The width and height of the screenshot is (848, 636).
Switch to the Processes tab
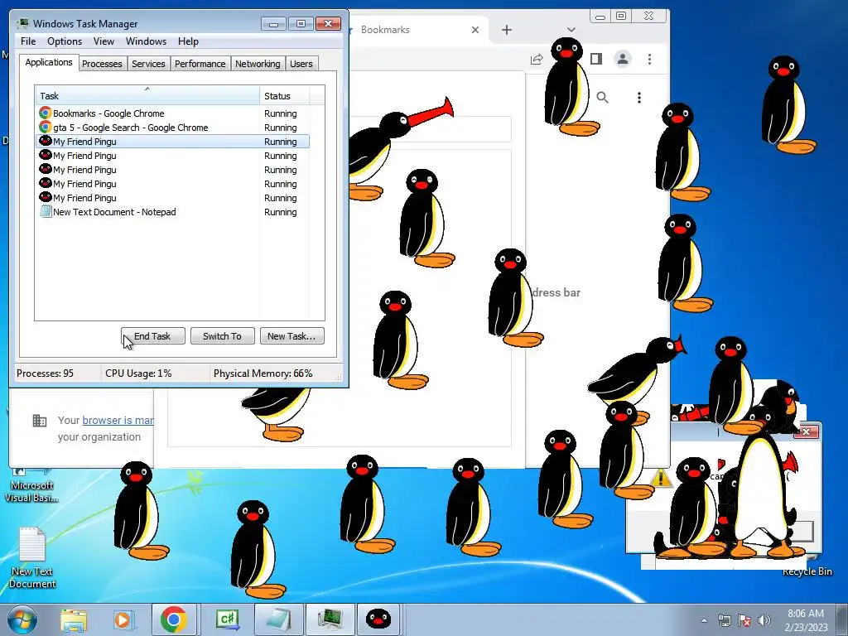tap(102, 64)
